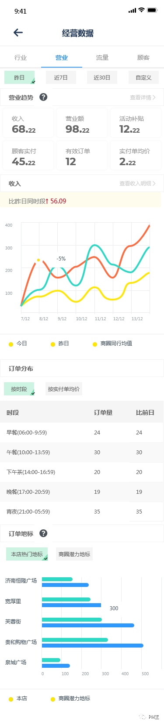
Task: Click yellow legend dot for 今日
Action: (11, 344)
